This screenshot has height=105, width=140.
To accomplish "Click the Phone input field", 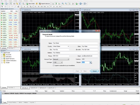I will click(x=61, y=56).
